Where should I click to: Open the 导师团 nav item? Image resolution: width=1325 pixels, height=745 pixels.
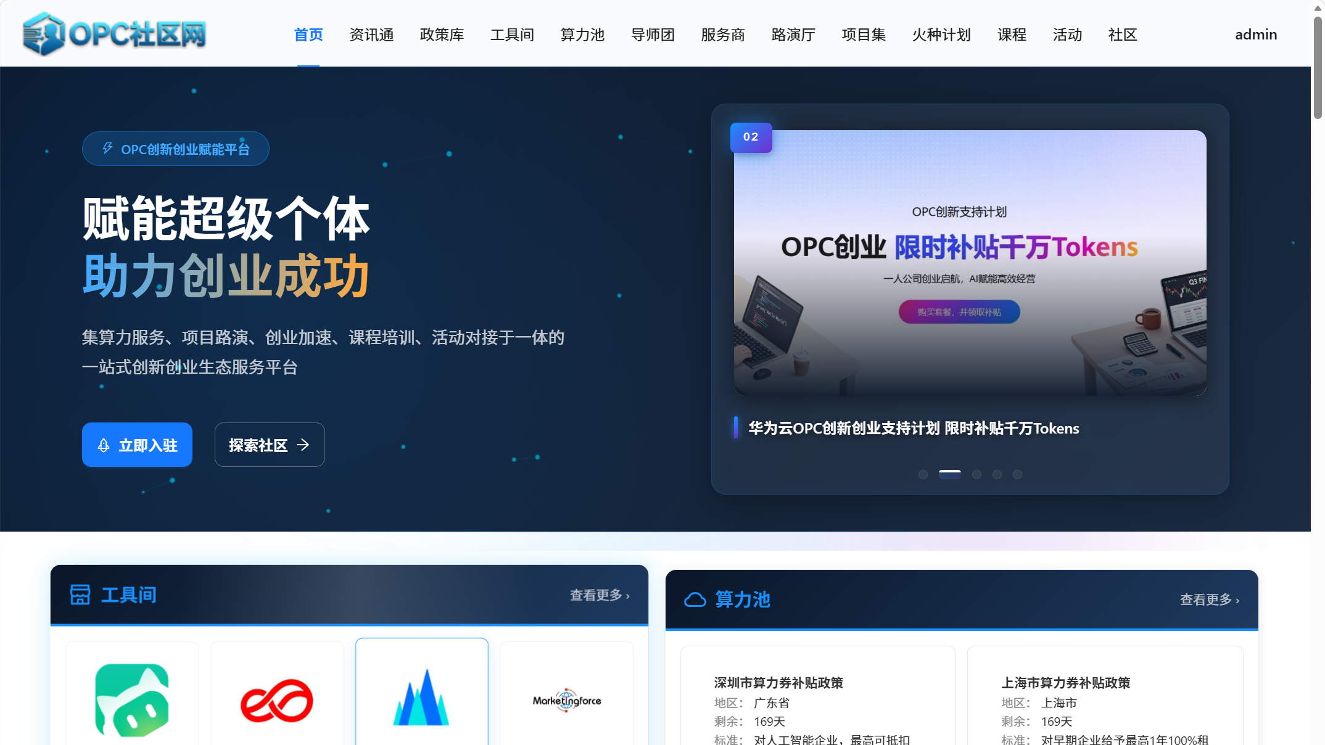click(x=653, y=35)
